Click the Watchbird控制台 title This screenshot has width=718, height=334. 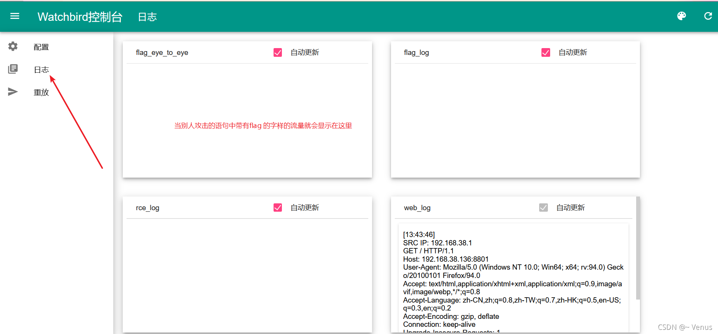80,17
